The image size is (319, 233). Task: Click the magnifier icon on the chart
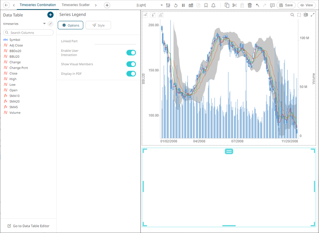click(292, 15)
